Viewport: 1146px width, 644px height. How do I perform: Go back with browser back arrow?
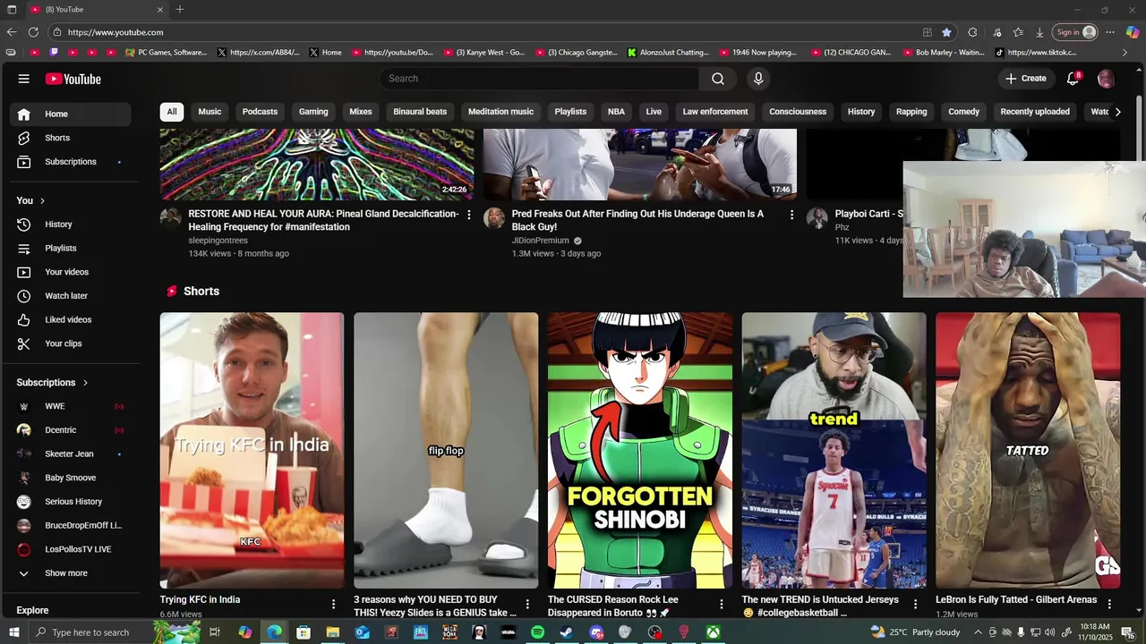tap(12, 32)
